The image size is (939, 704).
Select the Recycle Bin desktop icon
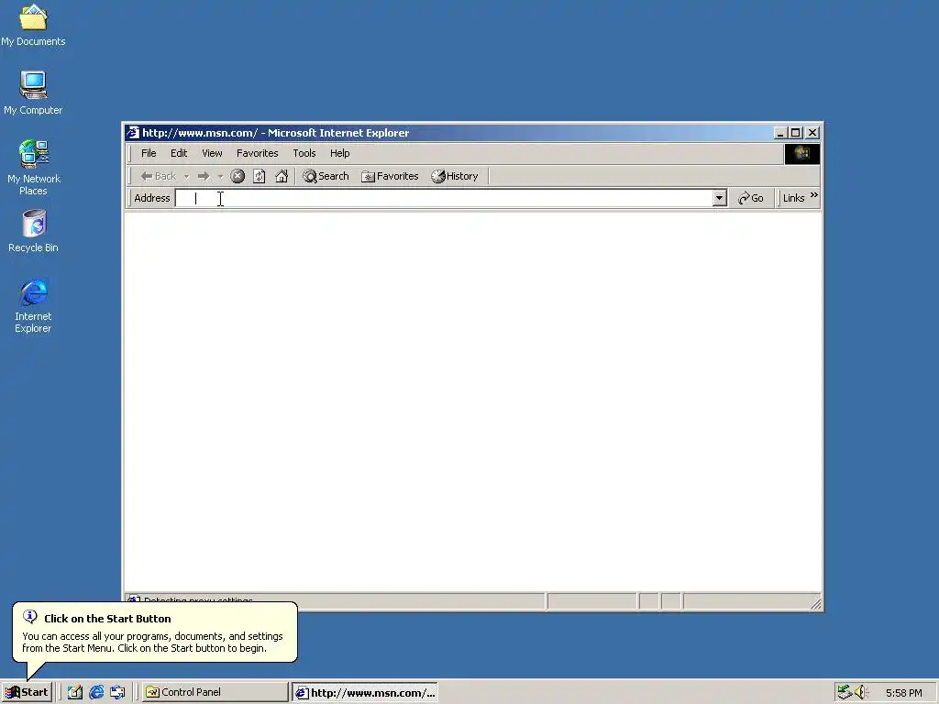tap(34, 230)
